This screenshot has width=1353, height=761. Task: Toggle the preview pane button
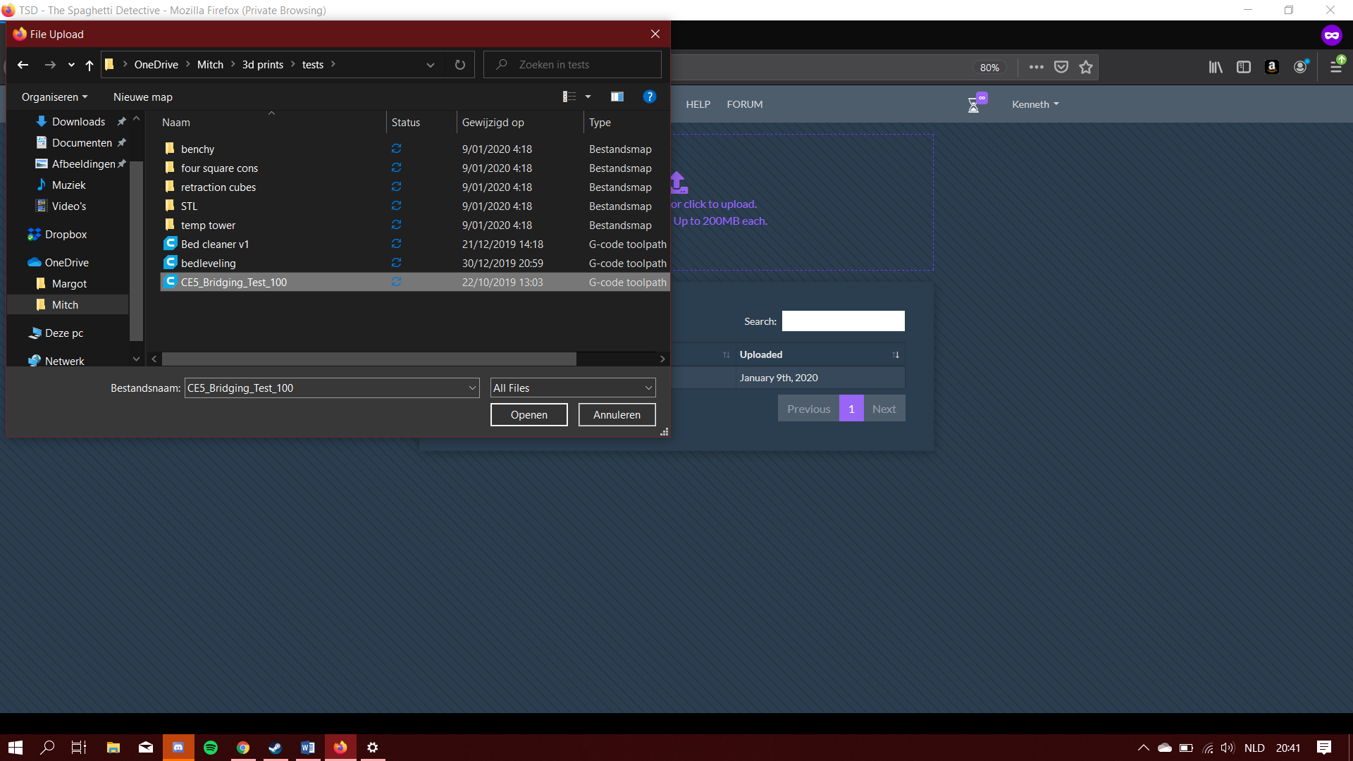point(617,97)
